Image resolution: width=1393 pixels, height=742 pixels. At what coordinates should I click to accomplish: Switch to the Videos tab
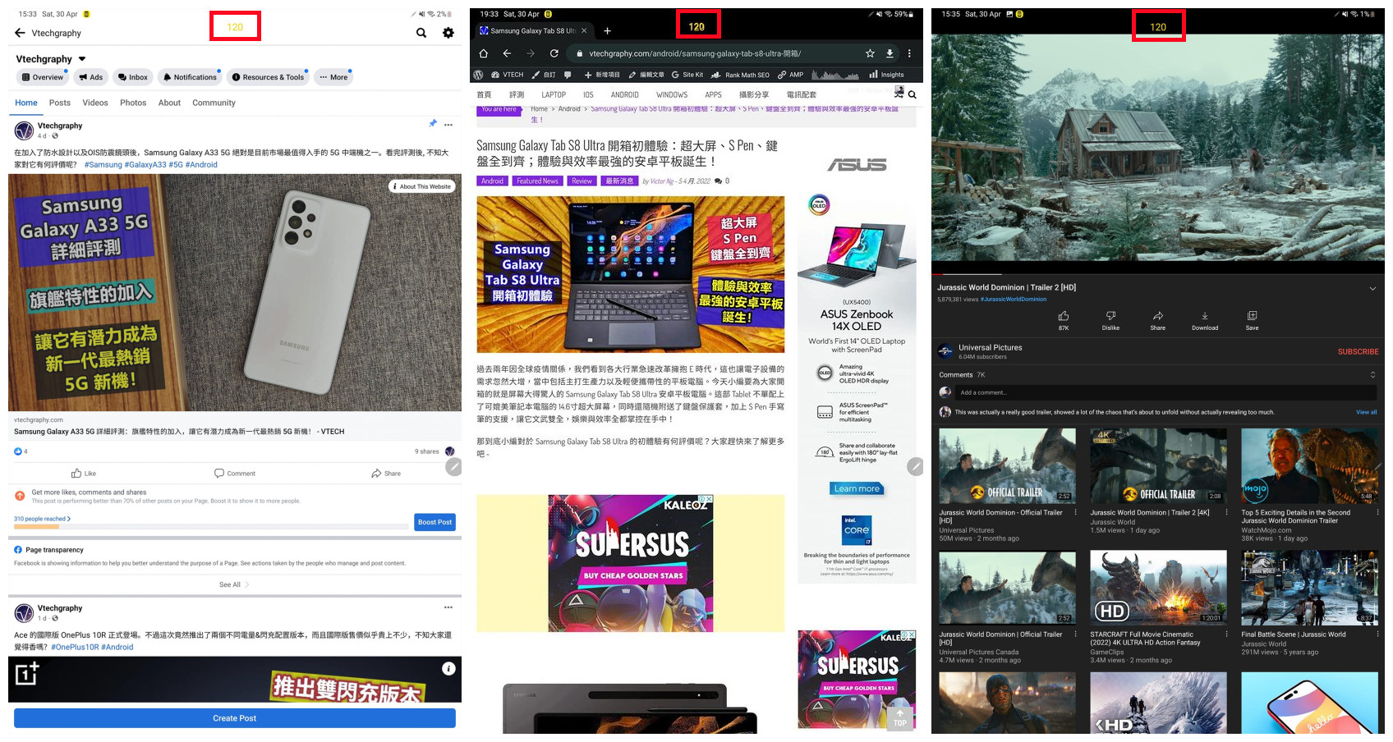(95, 103)
